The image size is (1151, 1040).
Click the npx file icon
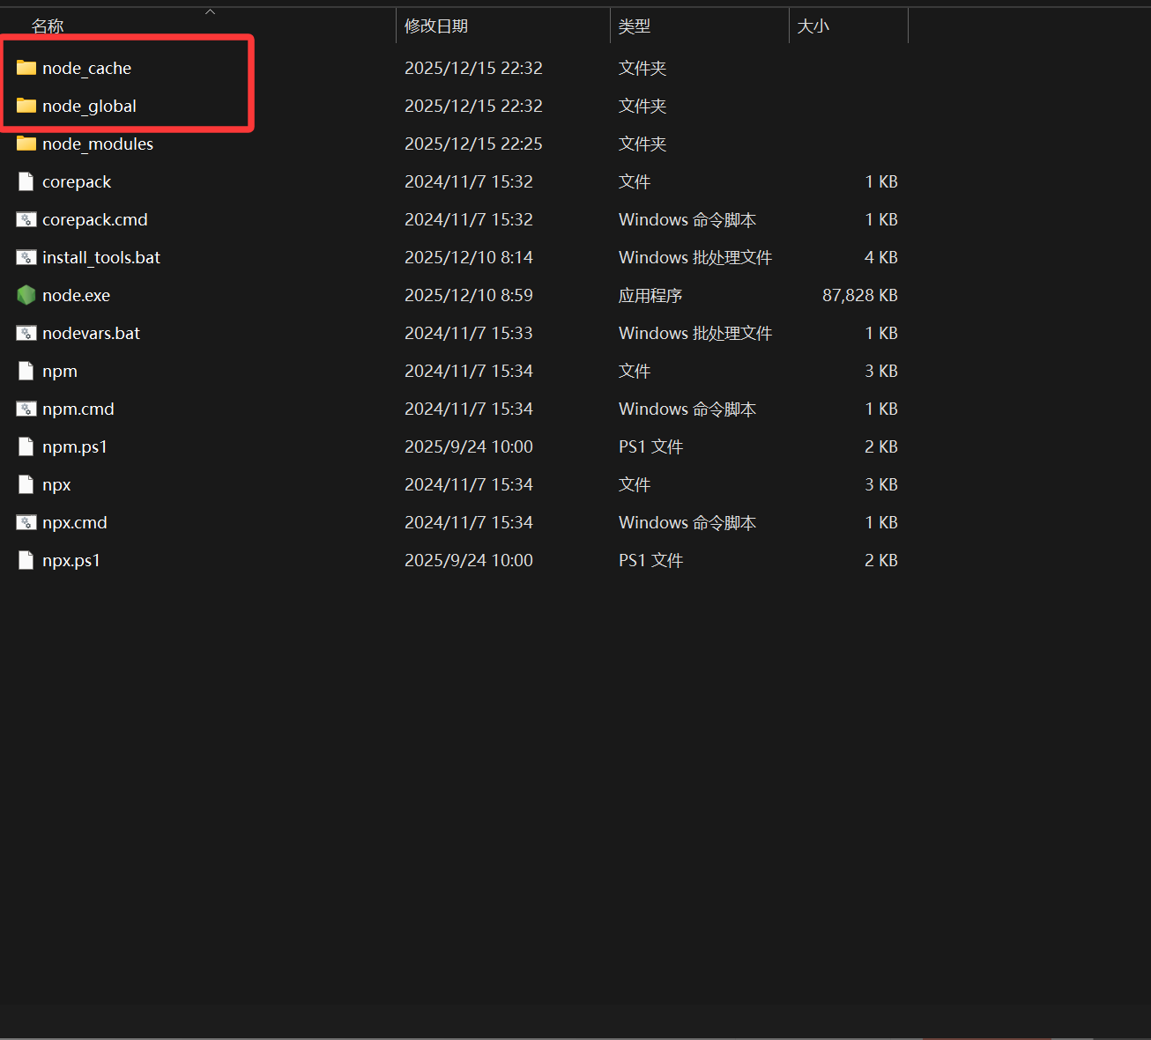26,484
